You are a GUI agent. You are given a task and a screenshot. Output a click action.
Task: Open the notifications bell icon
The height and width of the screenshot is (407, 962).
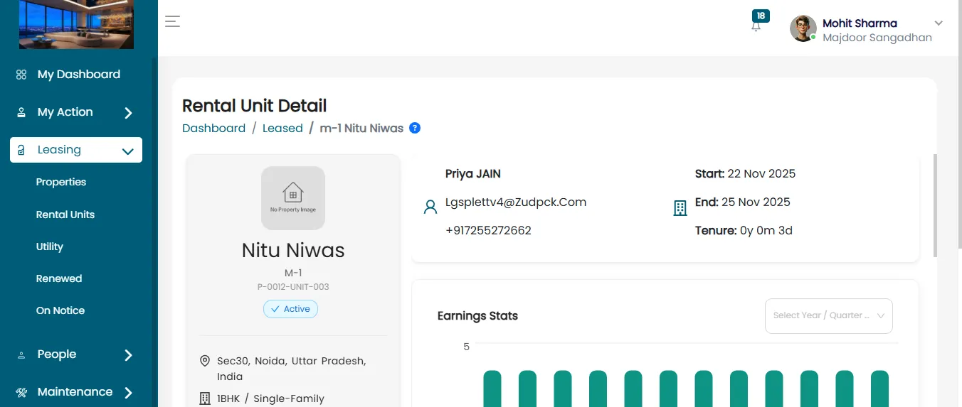(756, 26)
